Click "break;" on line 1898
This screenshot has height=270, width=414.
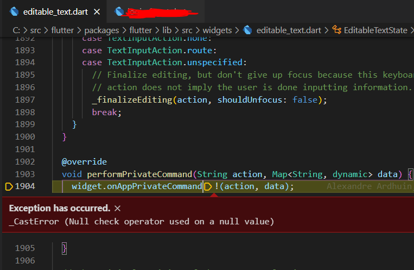[107, 112]
